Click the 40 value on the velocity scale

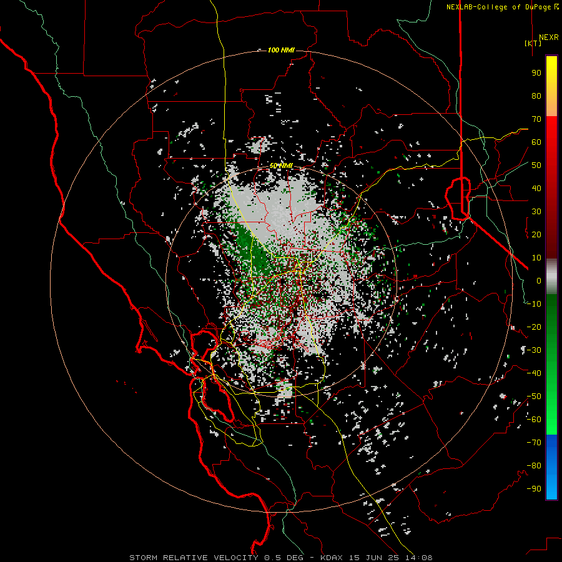click(536, 189)
